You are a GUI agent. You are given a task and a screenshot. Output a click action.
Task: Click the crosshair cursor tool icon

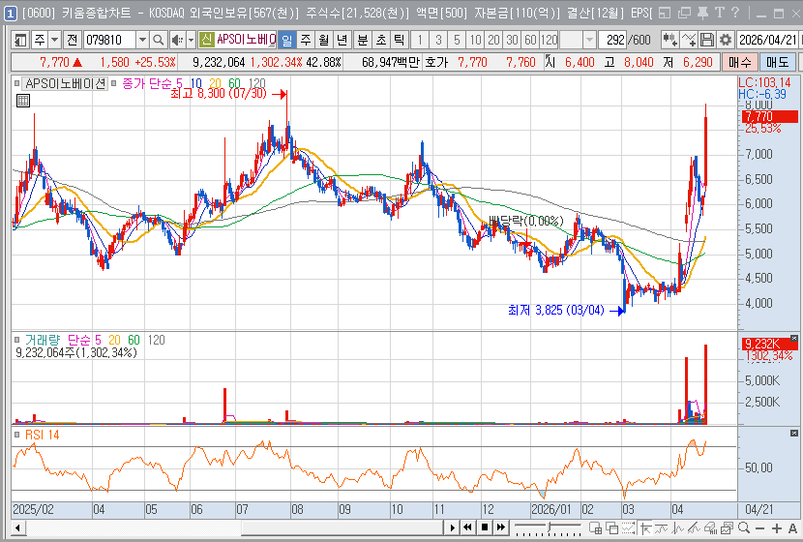pyautogui.click(x=644, y=527)
